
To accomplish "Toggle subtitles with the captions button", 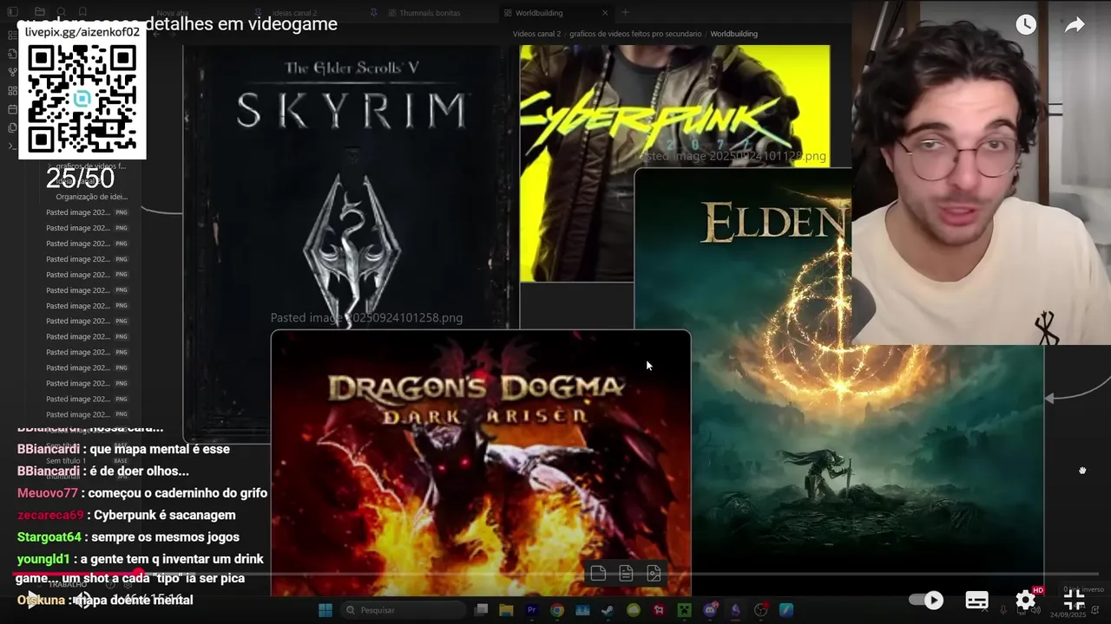I will [976, 600].
